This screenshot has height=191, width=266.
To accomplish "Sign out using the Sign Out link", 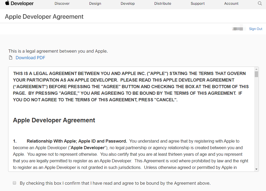I will [255, 29].
